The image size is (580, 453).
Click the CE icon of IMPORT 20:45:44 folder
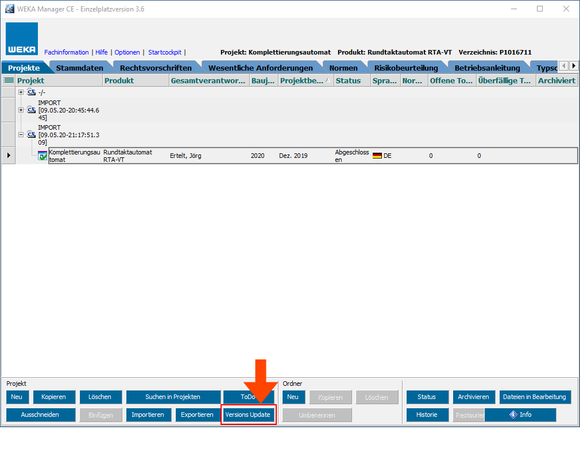[x=32, y=110]
